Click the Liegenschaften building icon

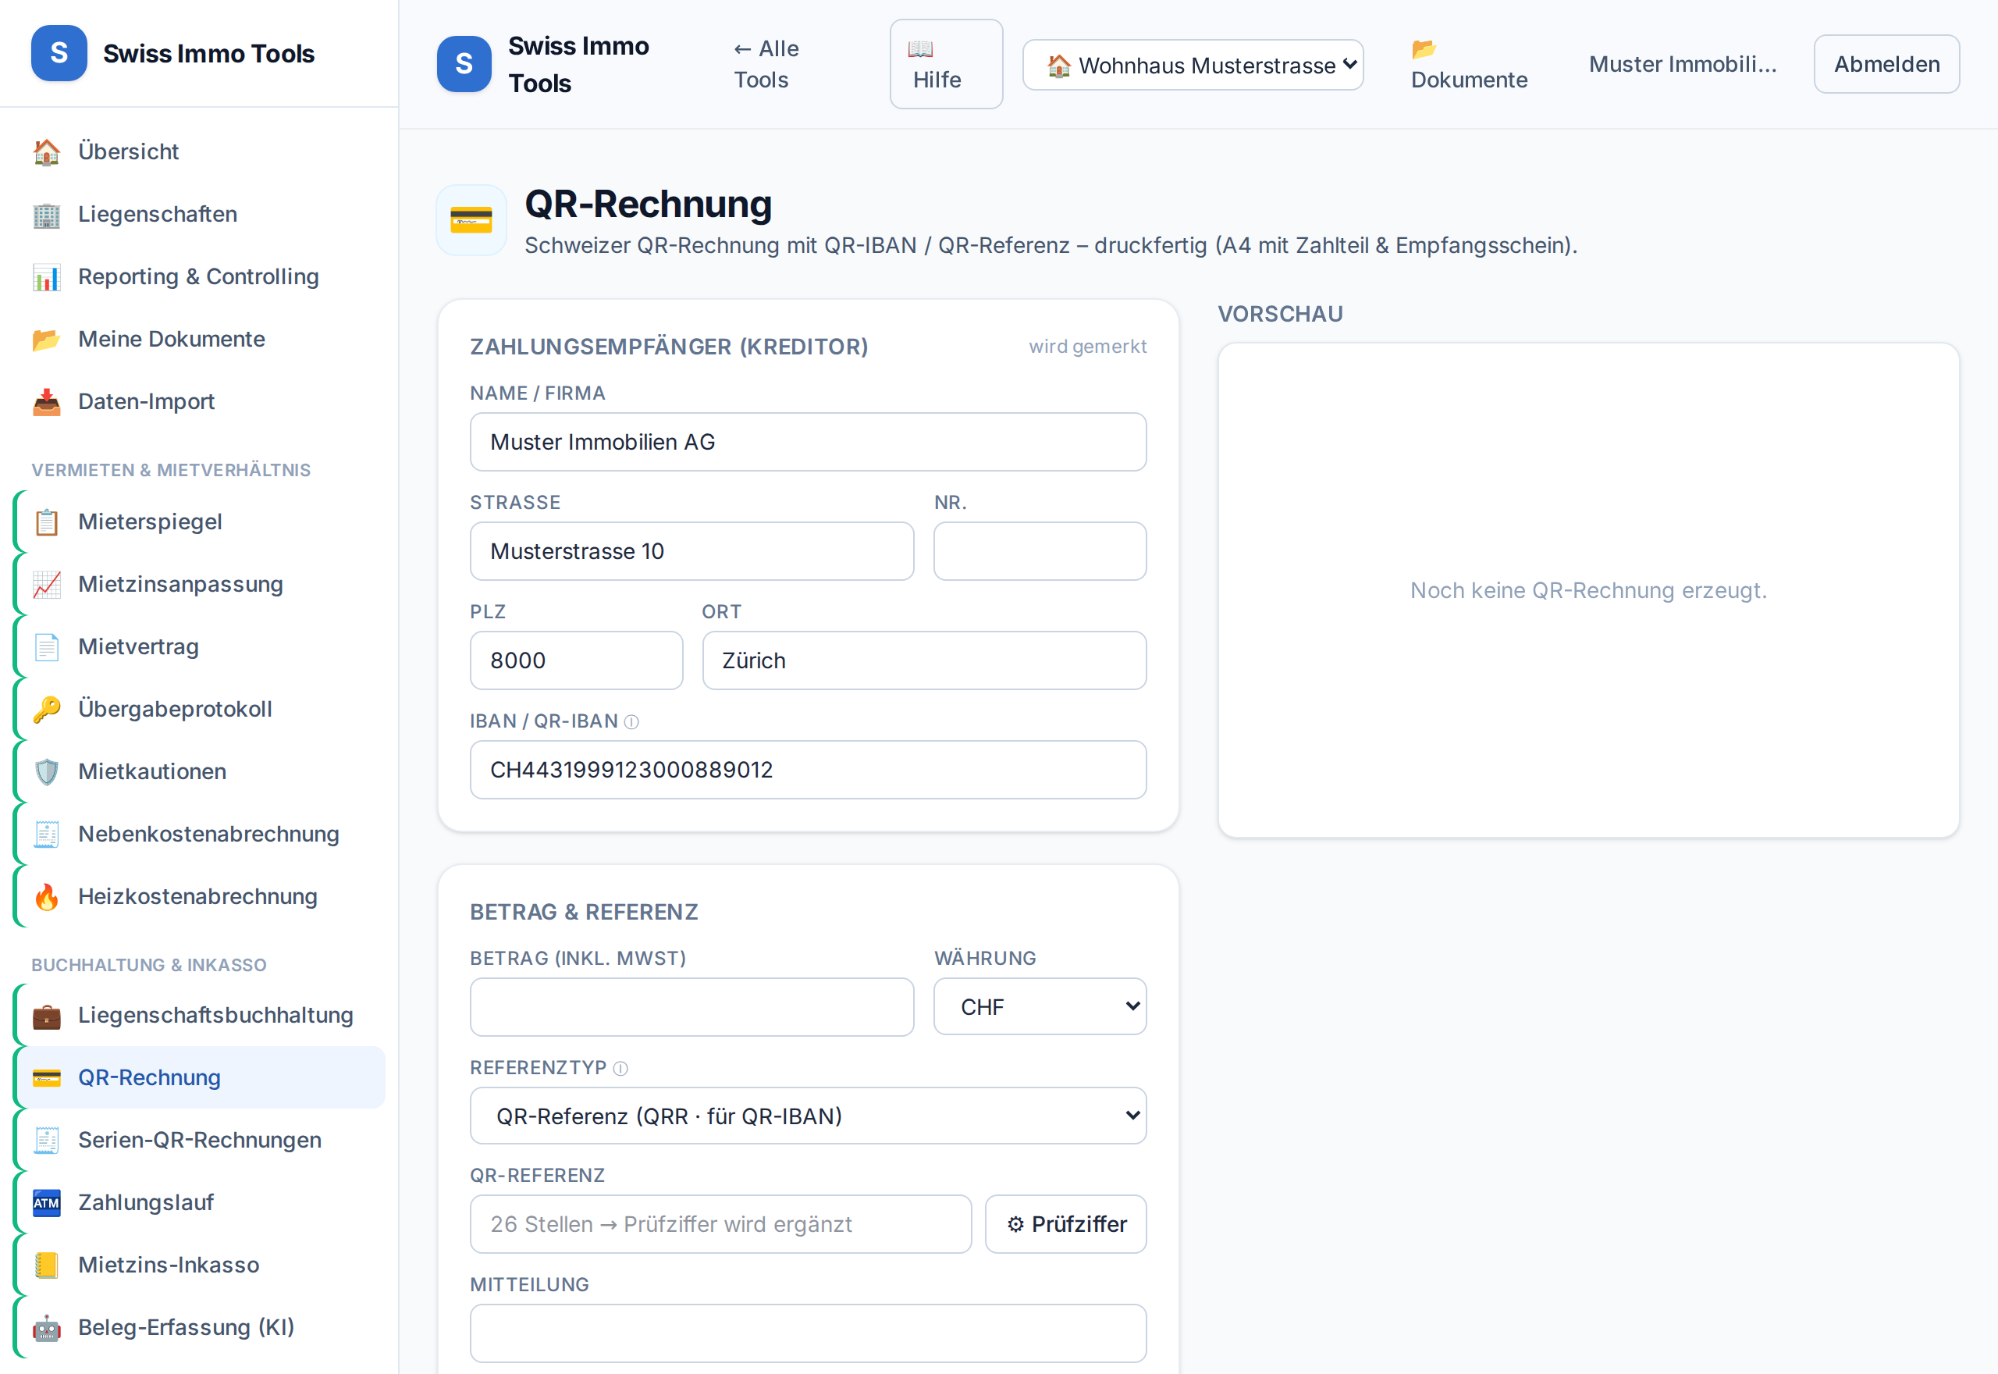(x=47, y=215)
